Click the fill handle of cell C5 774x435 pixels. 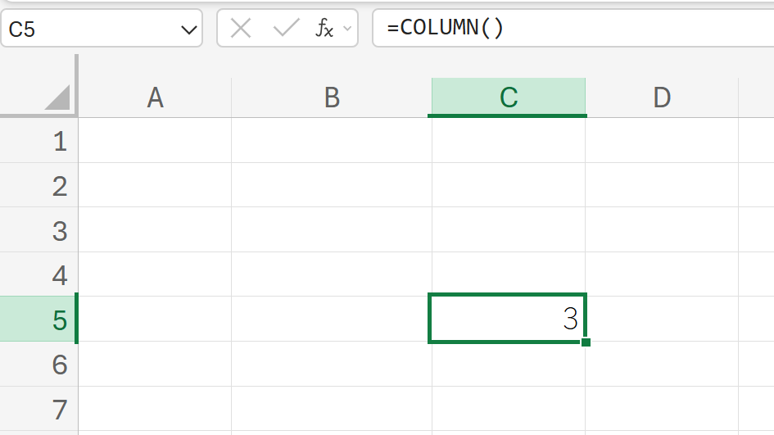[586, 342]
